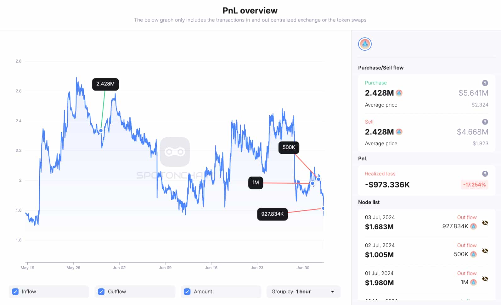Disable the Amount checkbox

click(187, 292)
